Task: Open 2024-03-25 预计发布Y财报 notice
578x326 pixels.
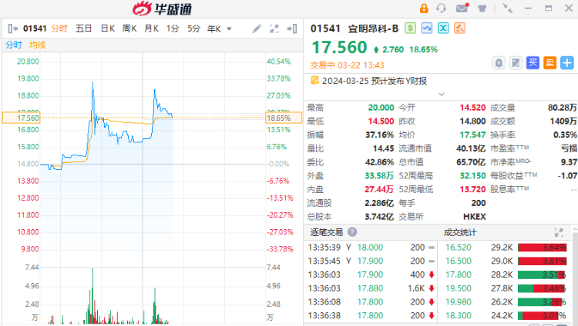Action: 374,81
